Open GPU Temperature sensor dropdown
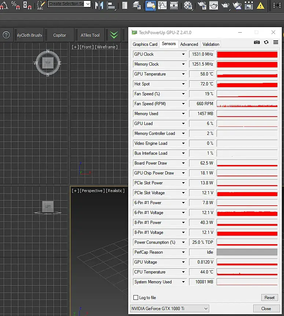284x316 pixels. pyautogui.click(x=183, y=74)
